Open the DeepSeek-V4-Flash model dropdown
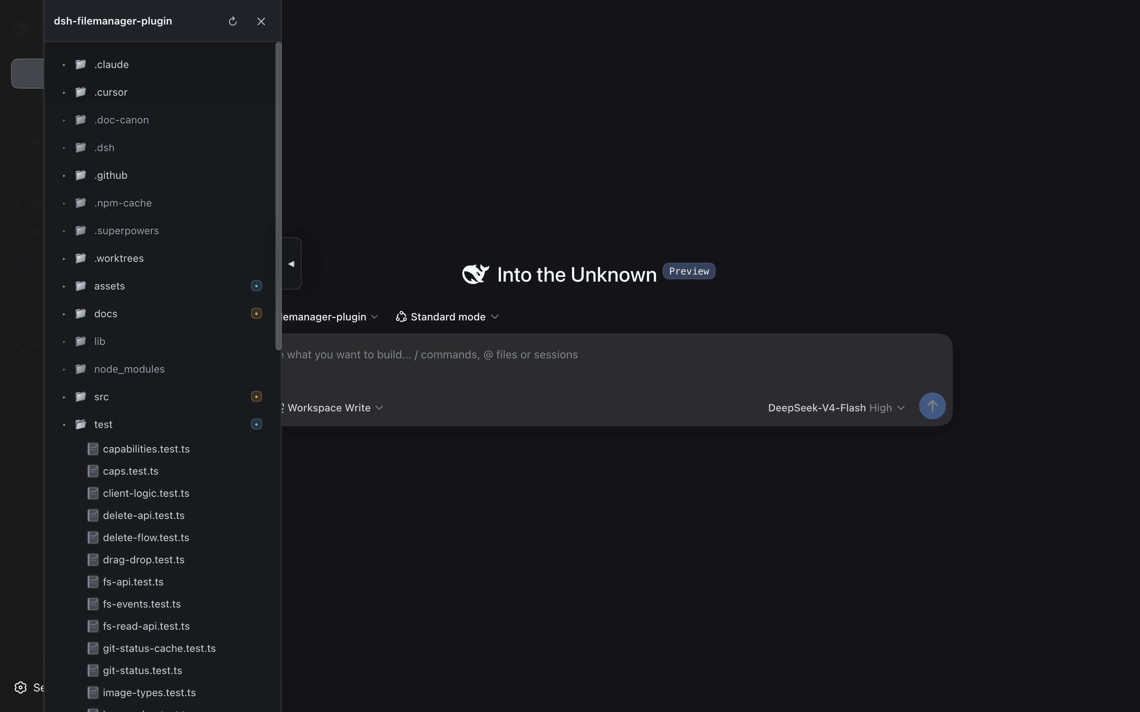Image resolution: width=1140 pixels, height=712 pixels. (x=837, y=408)
